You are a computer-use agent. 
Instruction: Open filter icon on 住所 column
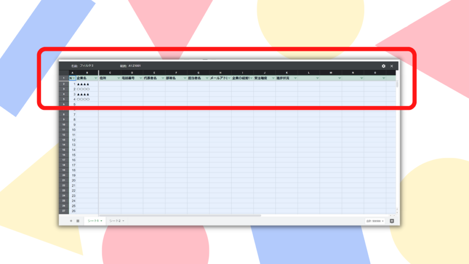(x=119, y=78)
